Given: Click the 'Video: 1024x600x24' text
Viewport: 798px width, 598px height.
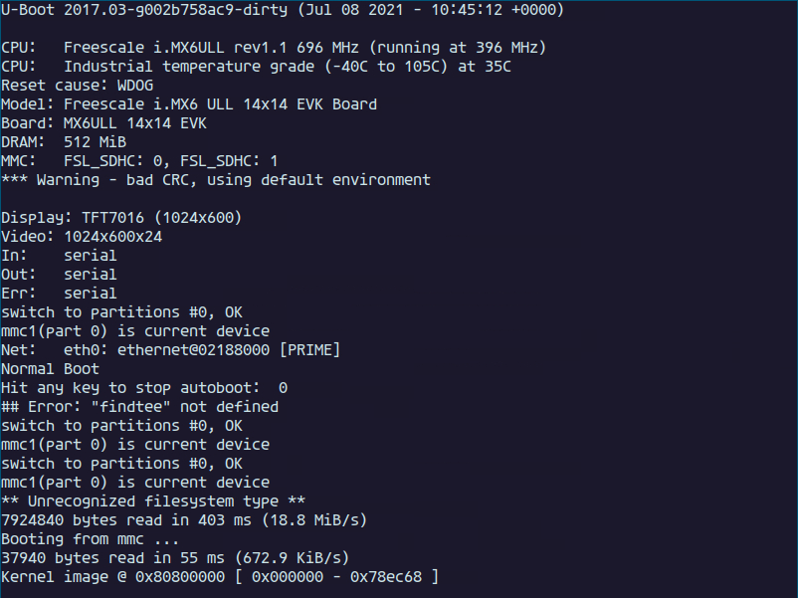Looking at the screenshot, I should pos(82,237).
